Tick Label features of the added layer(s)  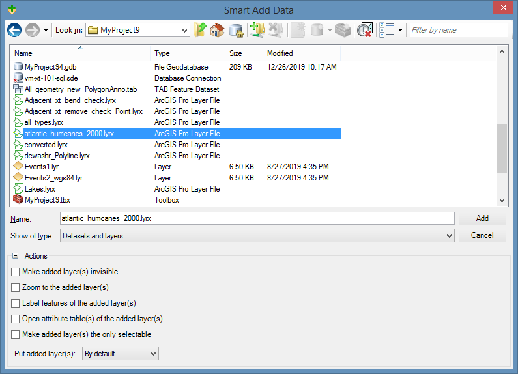tap(15, 303)
